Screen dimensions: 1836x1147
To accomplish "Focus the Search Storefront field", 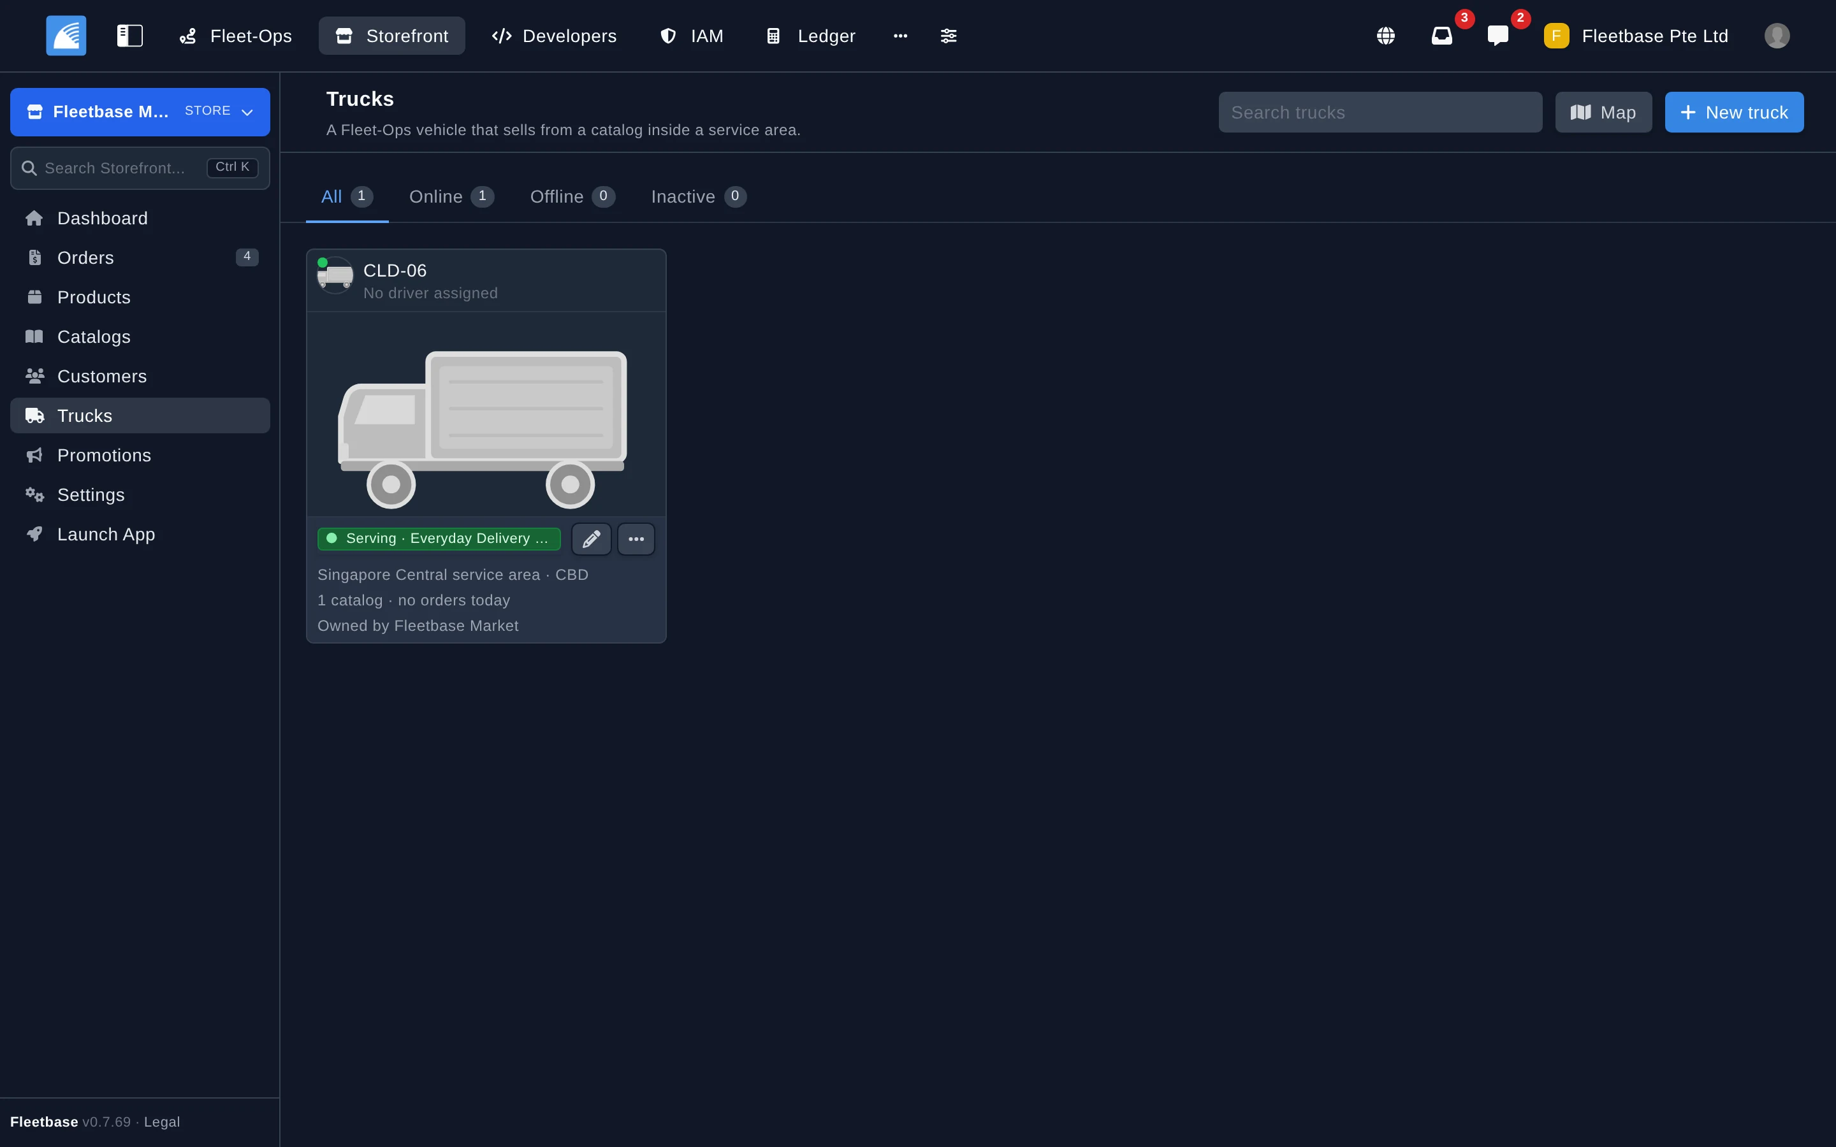I will point(140,168).
